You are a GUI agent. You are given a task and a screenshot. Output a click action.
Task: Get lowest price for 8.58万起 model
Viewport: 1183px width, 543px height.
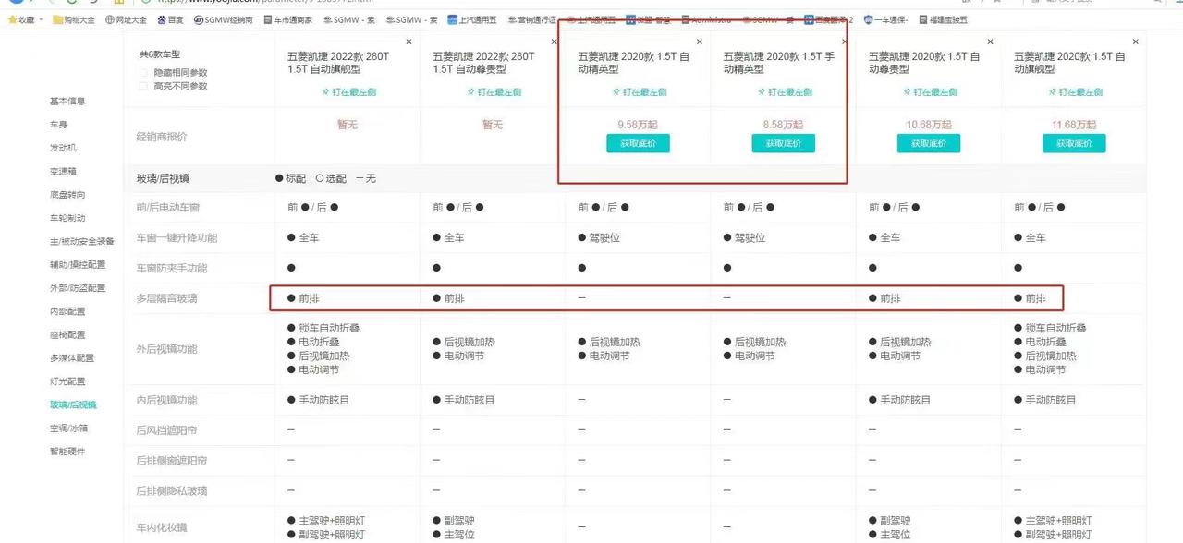click(x=784, y=143)
